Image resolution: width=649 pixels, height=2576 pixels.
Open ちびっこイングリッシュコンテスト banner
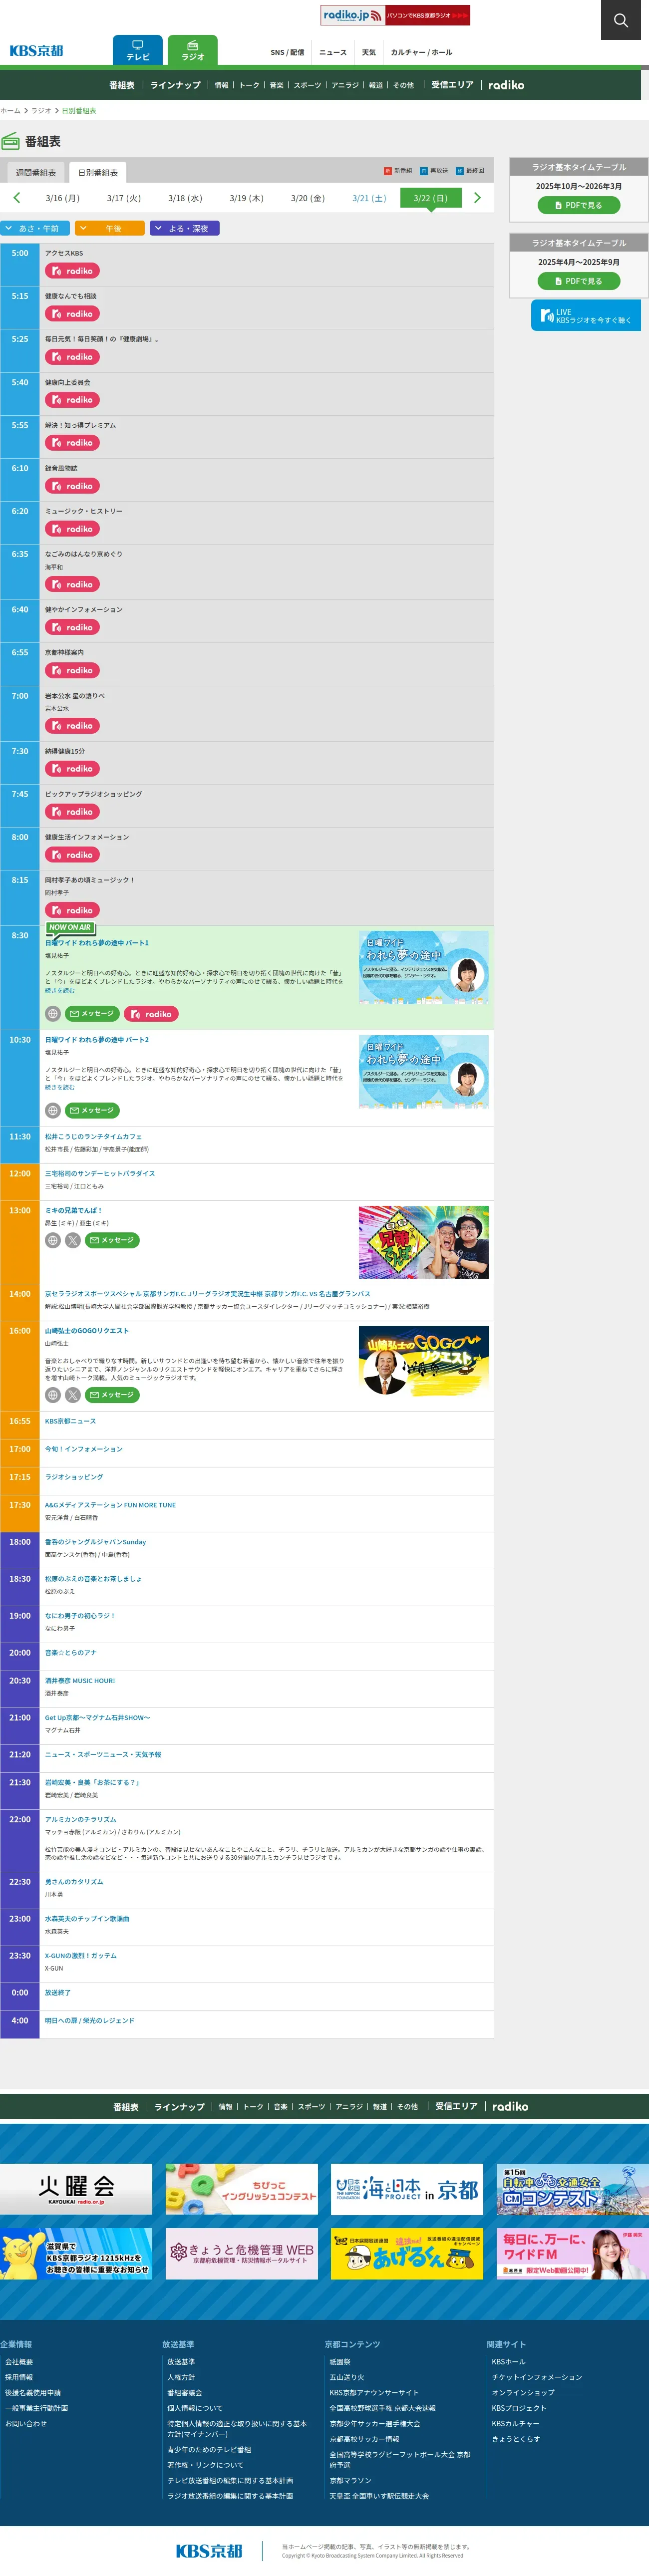(x=241, y=2189)
